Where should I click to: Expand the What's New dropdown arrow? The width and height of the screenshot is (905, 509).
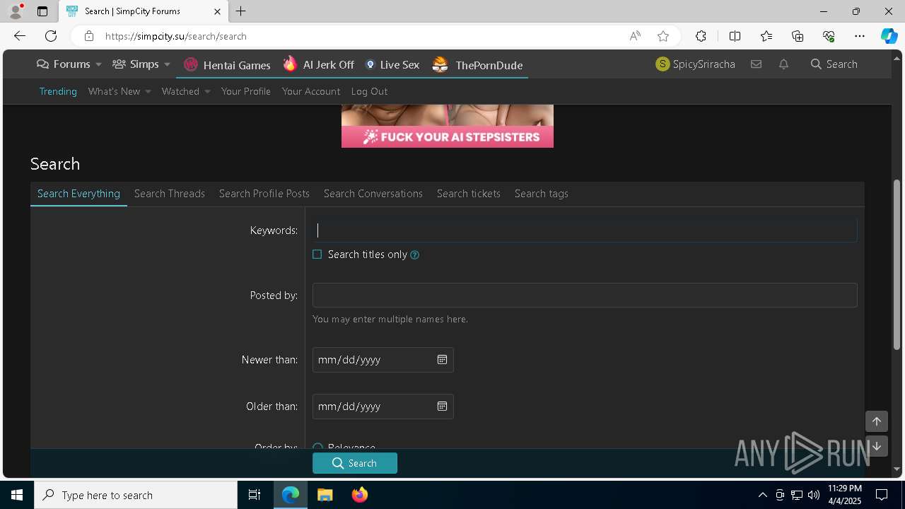click(148, 91)
